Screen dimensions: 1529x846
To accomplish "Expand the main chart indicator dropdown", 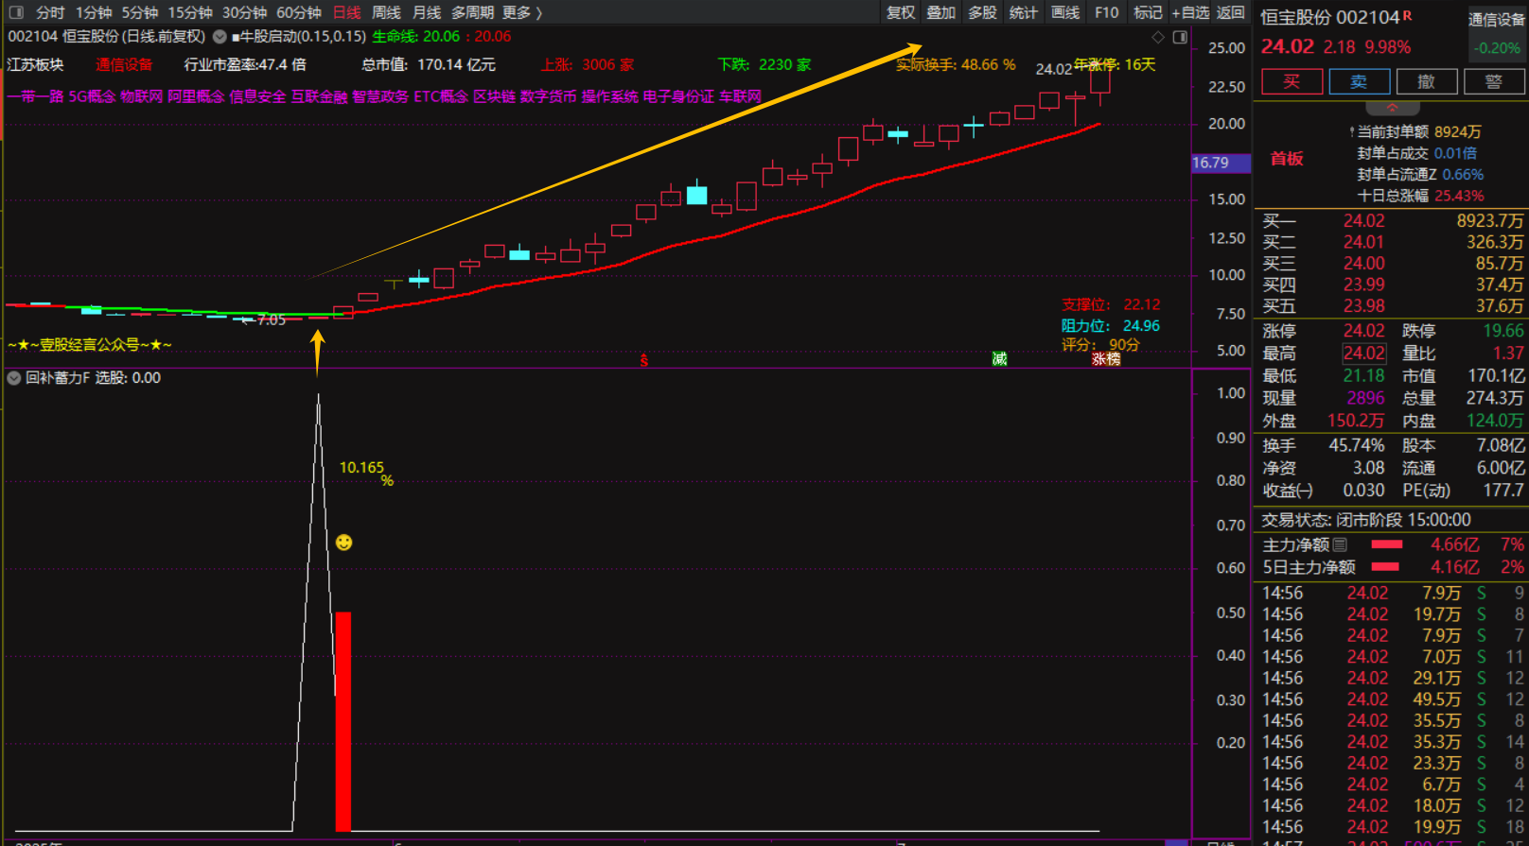I will (220, 37).
